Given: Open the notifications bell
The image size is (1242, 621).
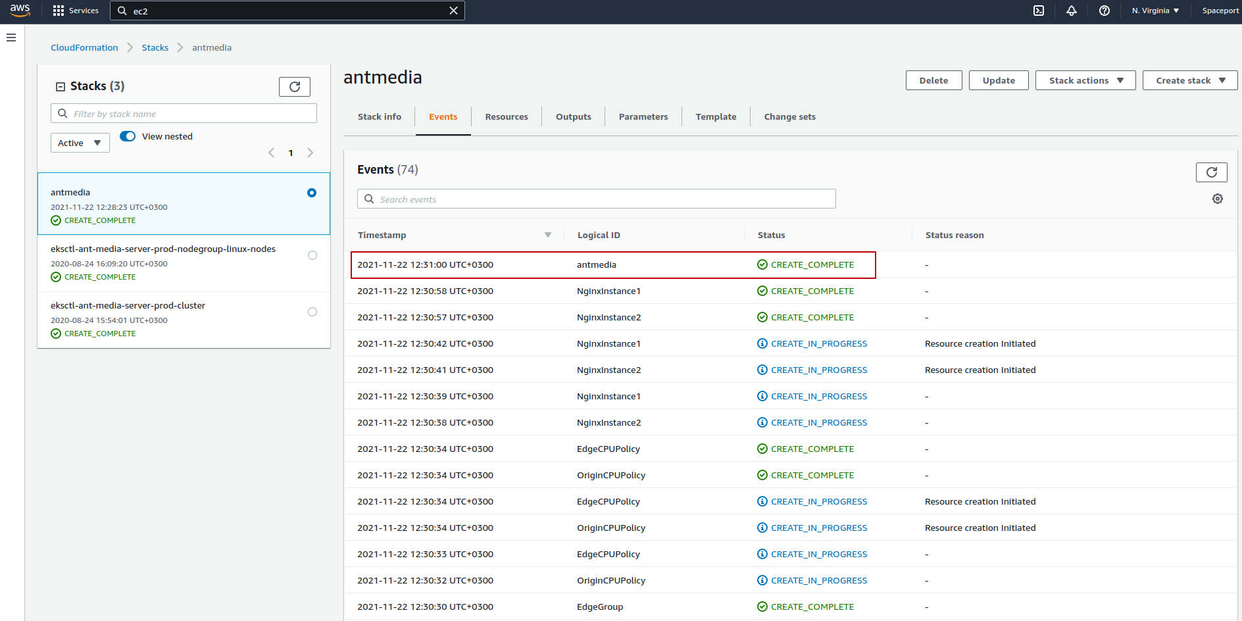Looking at the screenshot, I should click(1072, 11).
